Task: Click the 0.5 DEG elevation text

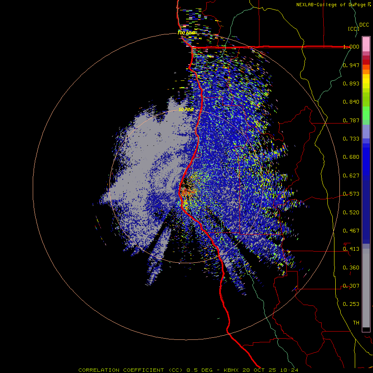Action: [200, 370]
